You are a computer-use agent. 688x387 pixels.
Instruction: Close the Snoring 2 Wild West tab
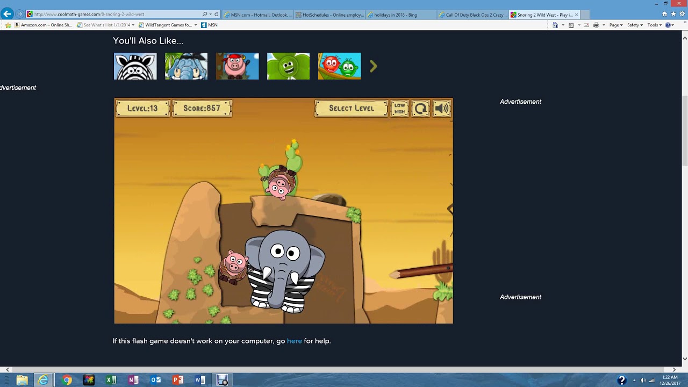pos(577,15)
